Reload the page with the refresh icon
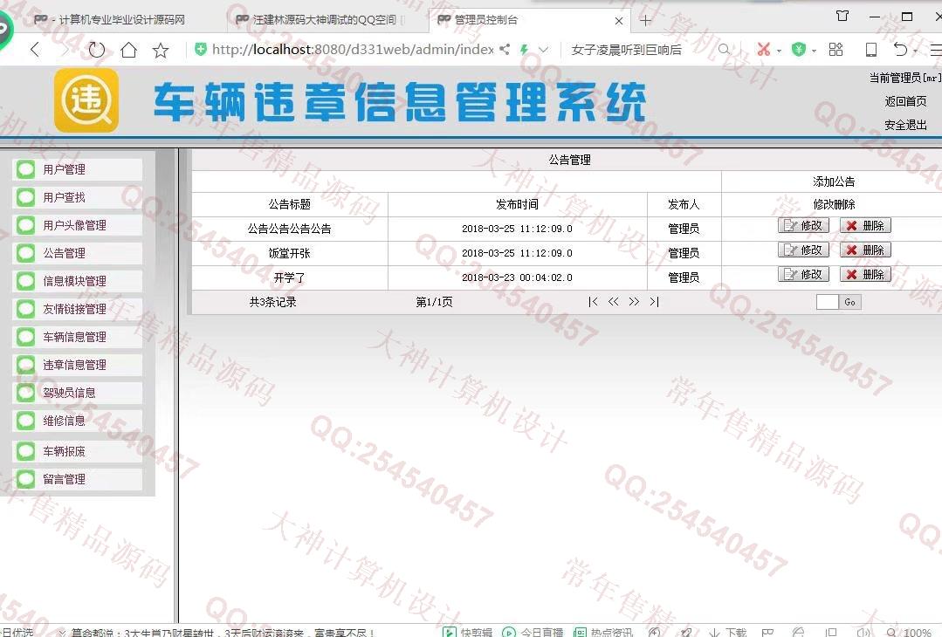Image resolution: width=942 pixels, height=637 pixels. click(x=97, y=50)
